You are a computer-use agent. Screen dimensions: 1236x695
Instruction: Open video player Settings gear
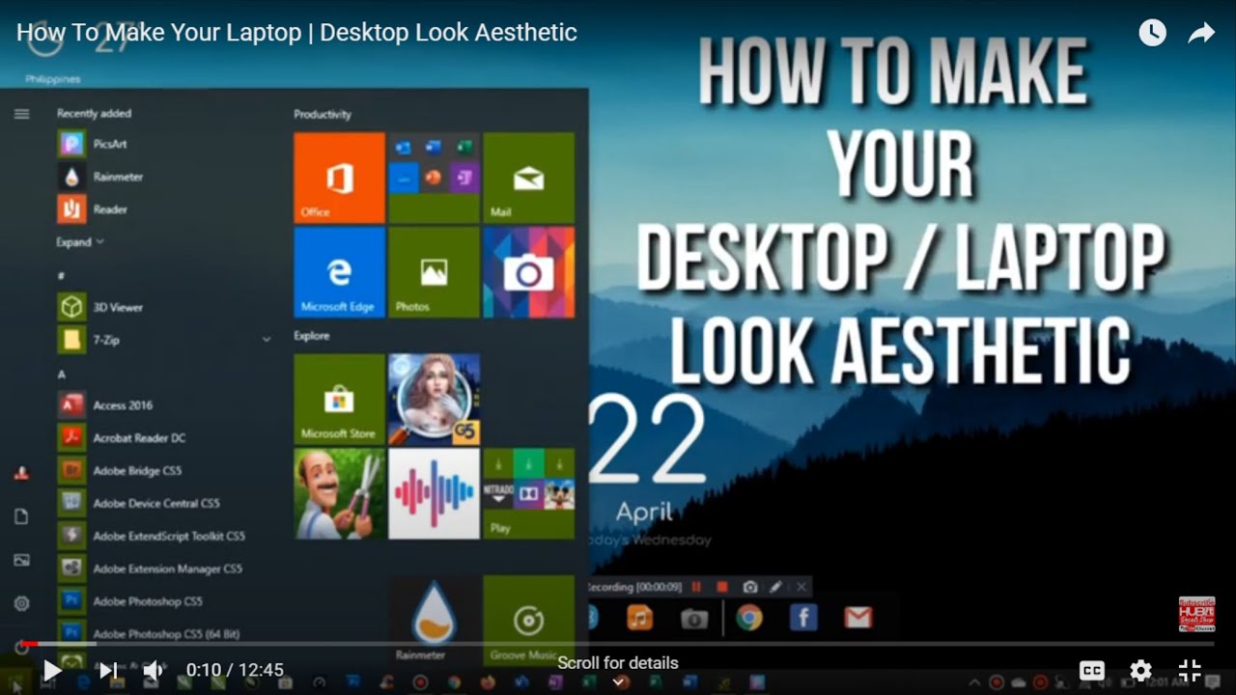tap(1140, 671)
